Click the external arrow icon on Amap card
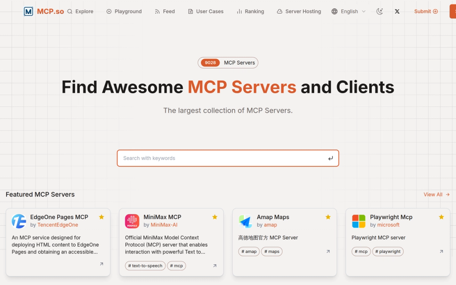The width and height of the screenshot is (456, 285). click(x=328, y=252)
